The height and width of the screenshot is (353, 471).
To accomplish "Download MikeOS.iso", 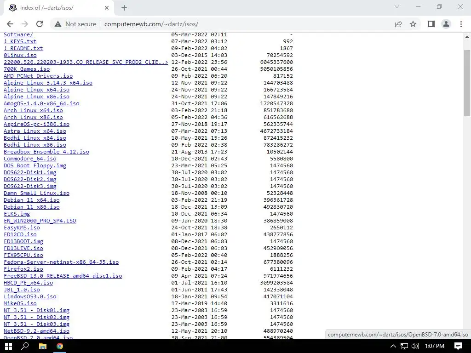I will 20,304.
